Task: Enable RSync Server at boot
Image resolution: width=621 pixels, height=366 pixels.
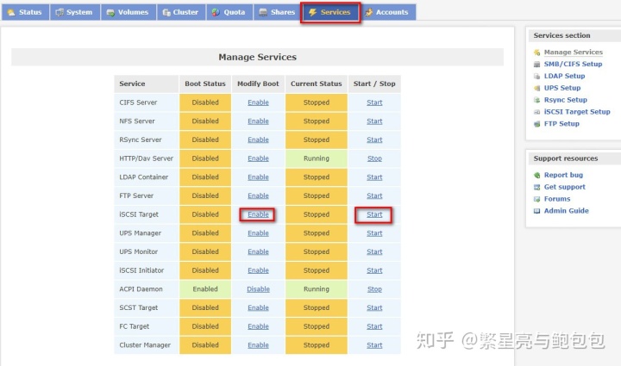Action: (258, 140)
